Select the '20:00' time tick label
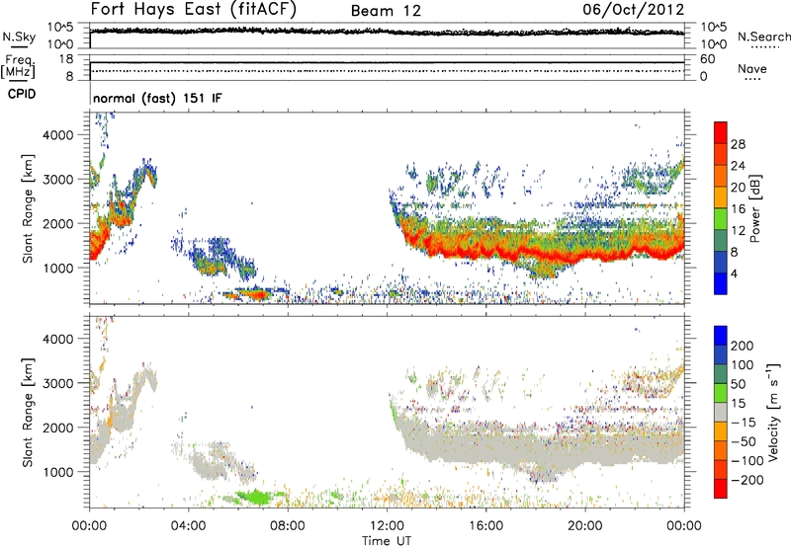Screen dimensions: 791x547 pos(585,526)
